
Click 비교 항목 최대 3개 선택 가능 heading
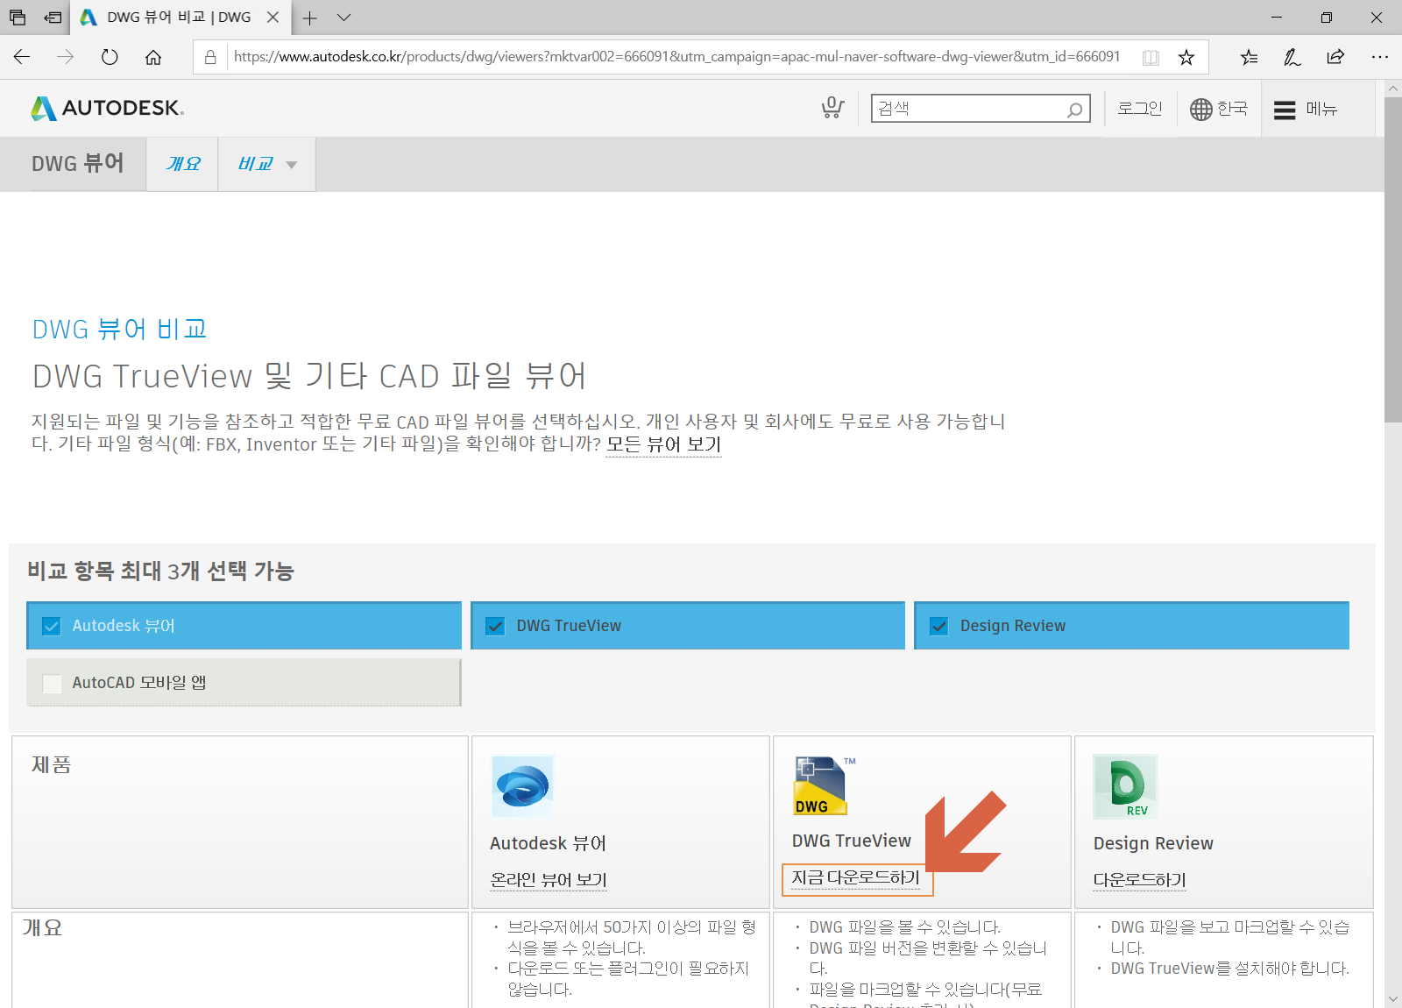coord(160,571)
